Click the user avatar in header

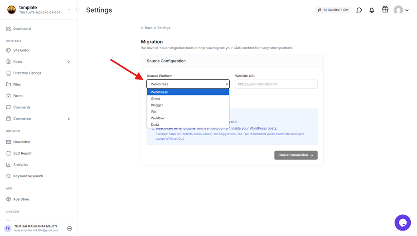coord(398,10)
